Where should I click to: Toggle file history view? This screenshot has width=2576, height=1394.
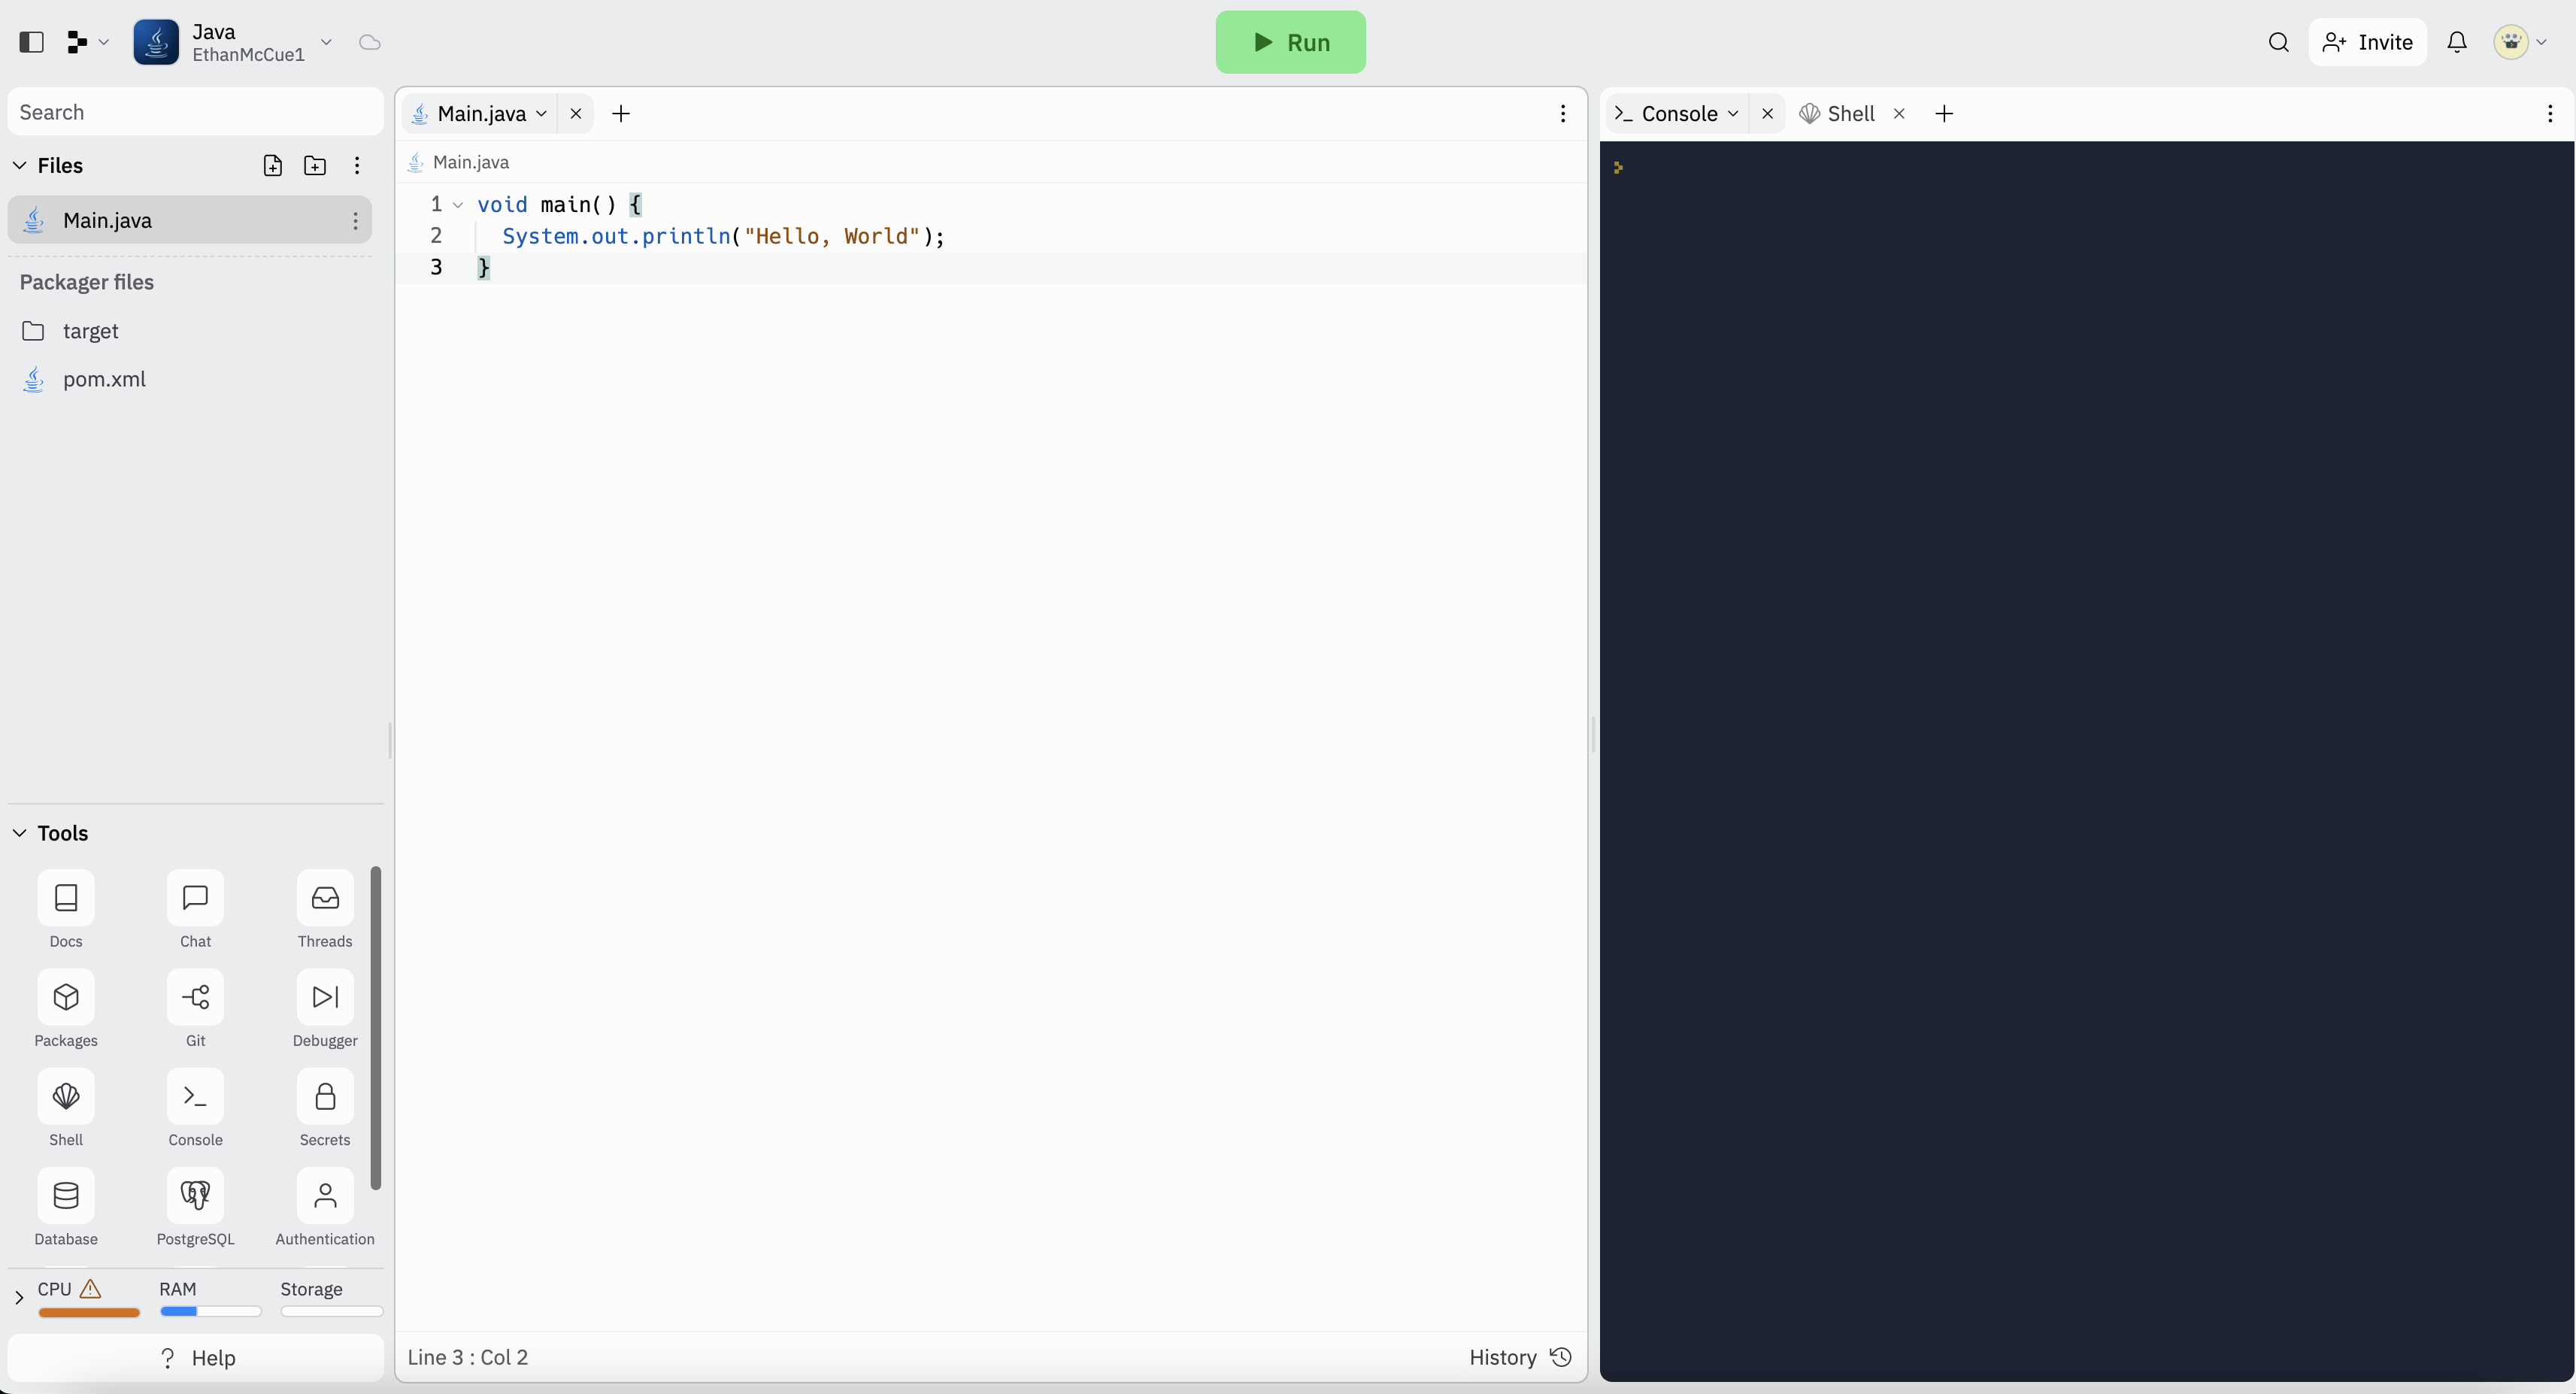coord(1519,1356)
